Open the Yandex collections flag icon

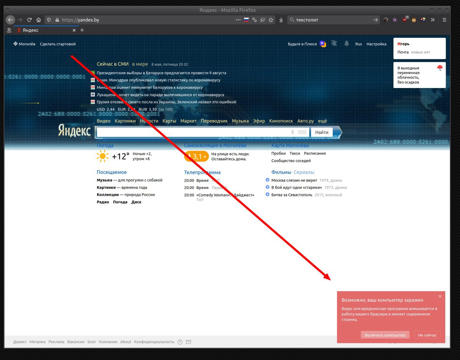click(x=334, y=43)
